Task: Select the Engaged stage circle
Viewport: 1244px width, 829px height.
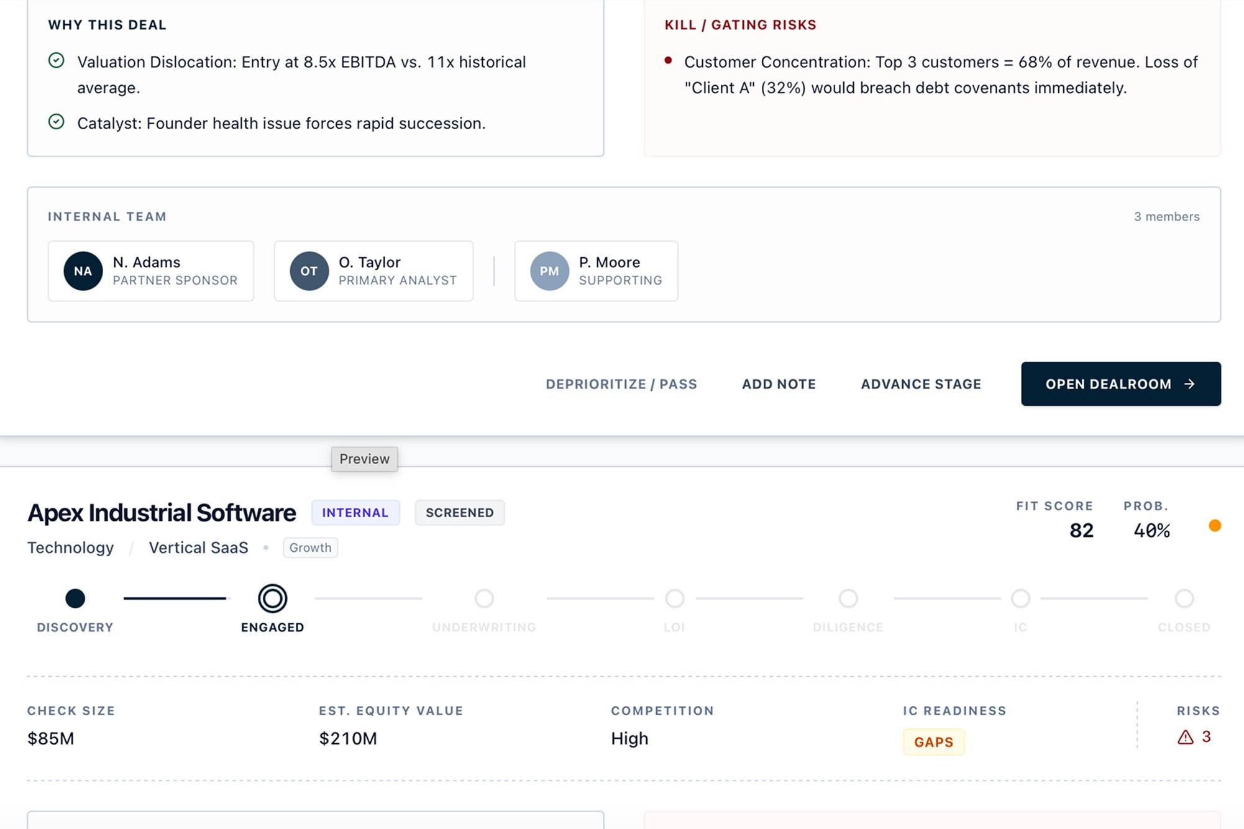Action: coord(272,598)
